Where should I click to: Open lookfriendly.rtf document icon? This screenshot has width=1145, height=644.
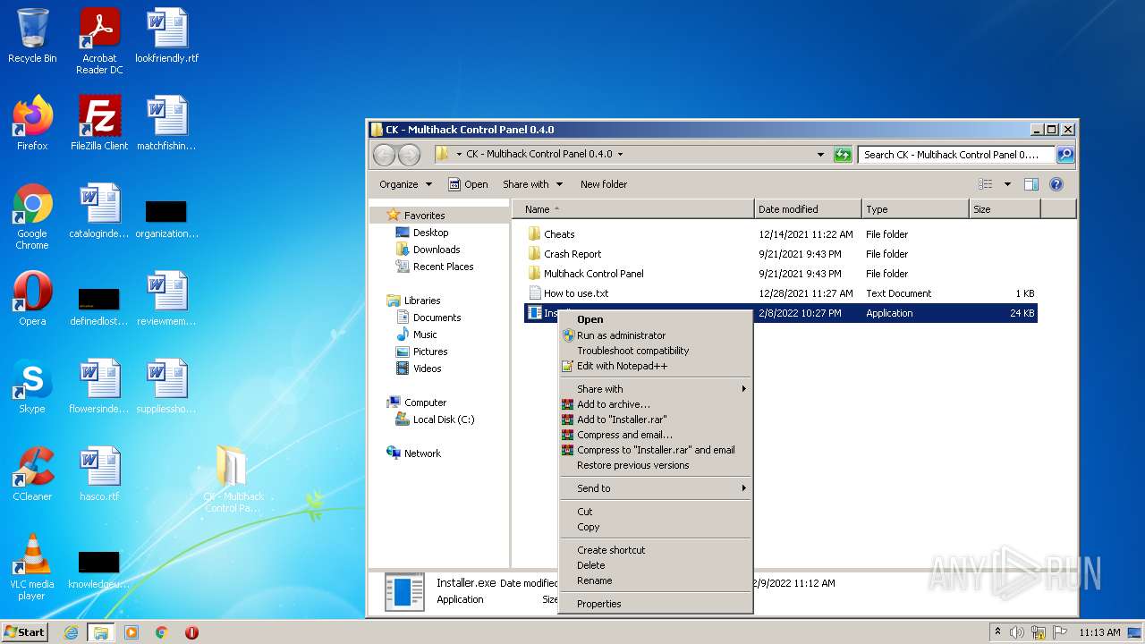[x=166, y=36]
